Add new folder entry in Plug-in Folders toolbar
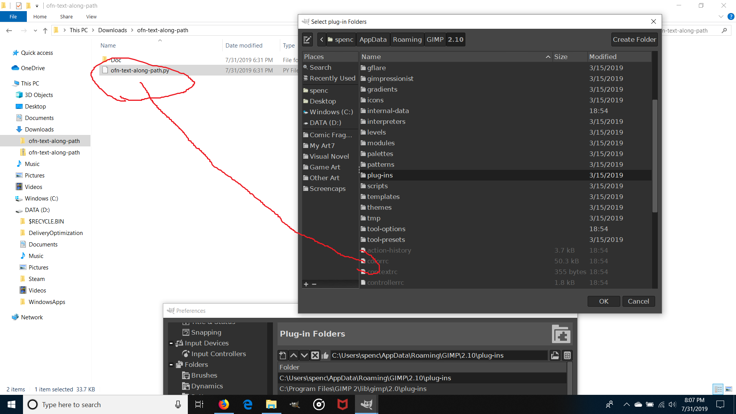The image size is (736, 414). [x=283, y=355]
